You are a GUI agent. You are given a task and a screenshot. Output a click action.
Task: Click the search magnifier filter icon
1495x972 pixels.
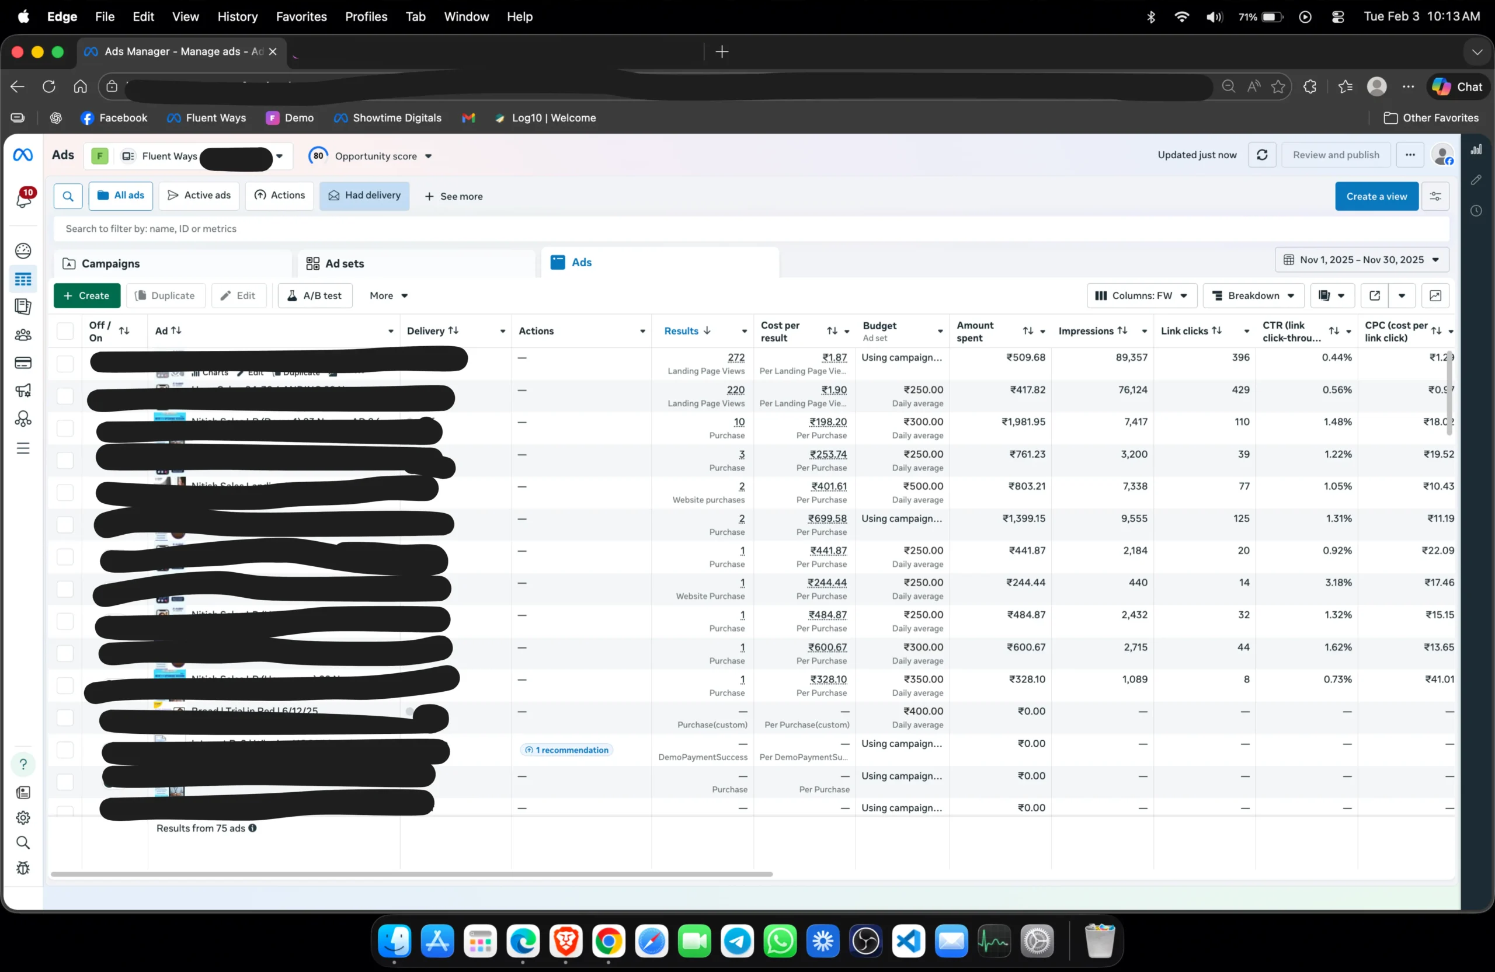pos(68,196)
